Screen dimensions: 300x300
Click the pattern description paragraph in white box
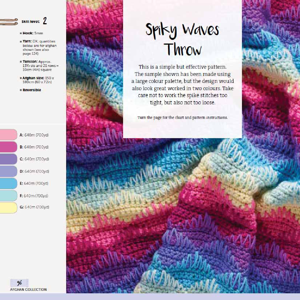click(x=183, y=85)
